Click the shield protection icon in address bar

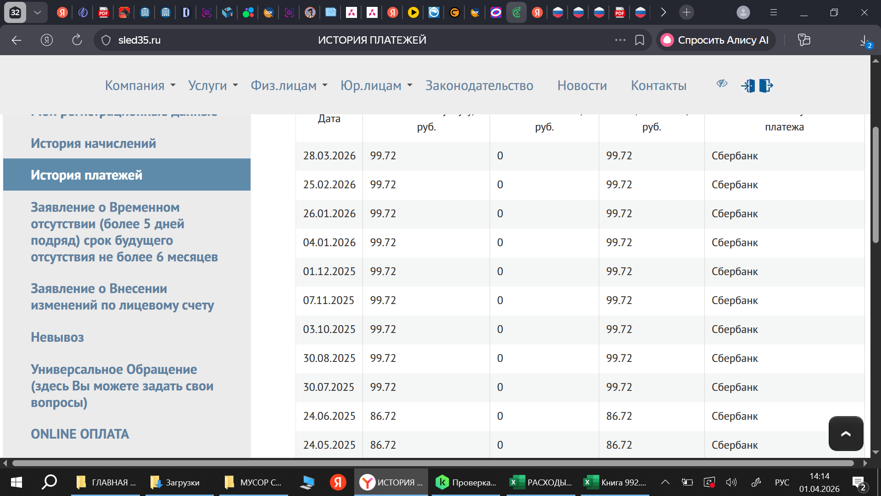click(x=106, y=40)
